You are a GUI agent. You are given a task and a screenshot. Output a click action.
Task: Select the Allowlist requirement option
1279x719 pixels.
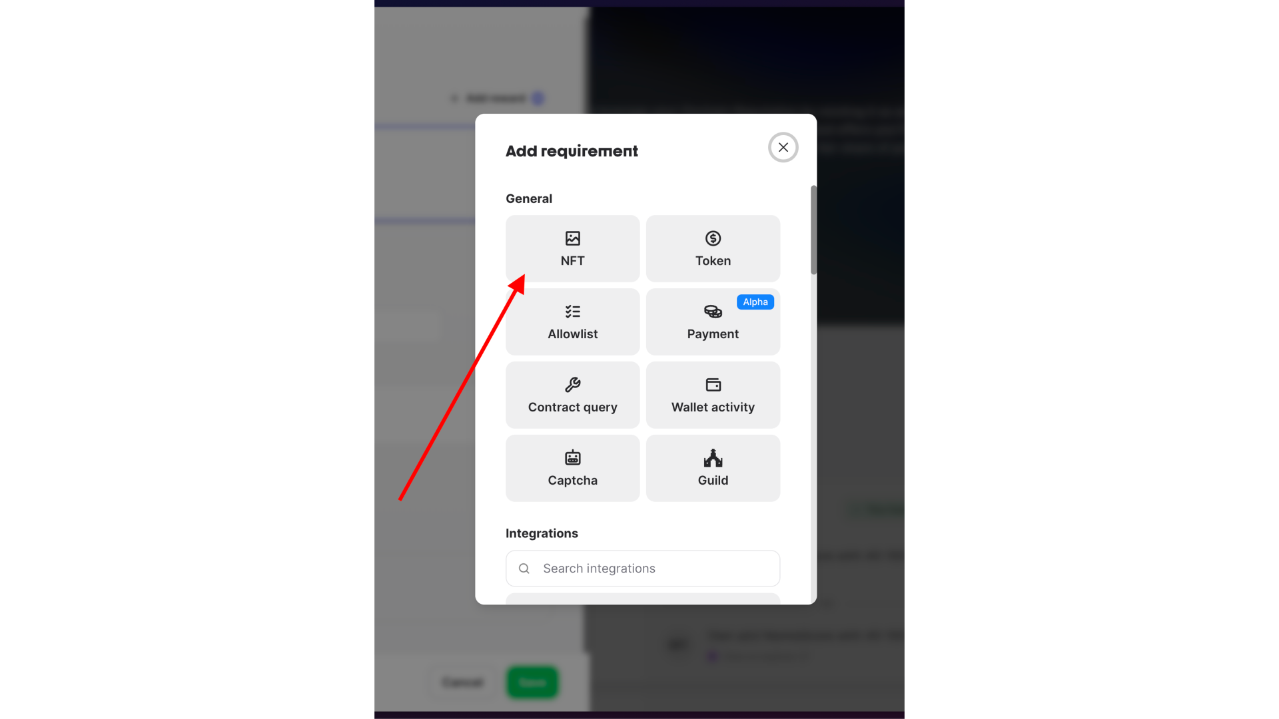pos(573,322)
